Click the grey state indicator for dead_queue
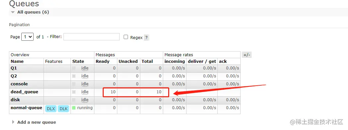The image size is (348, 130). [x=74, y=92]
